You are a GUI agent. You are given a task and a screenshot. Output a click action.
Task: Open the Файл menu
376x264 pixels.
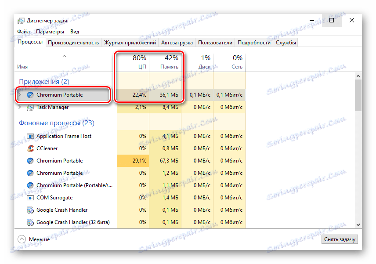pyautogui.click(x=24, y=32)
